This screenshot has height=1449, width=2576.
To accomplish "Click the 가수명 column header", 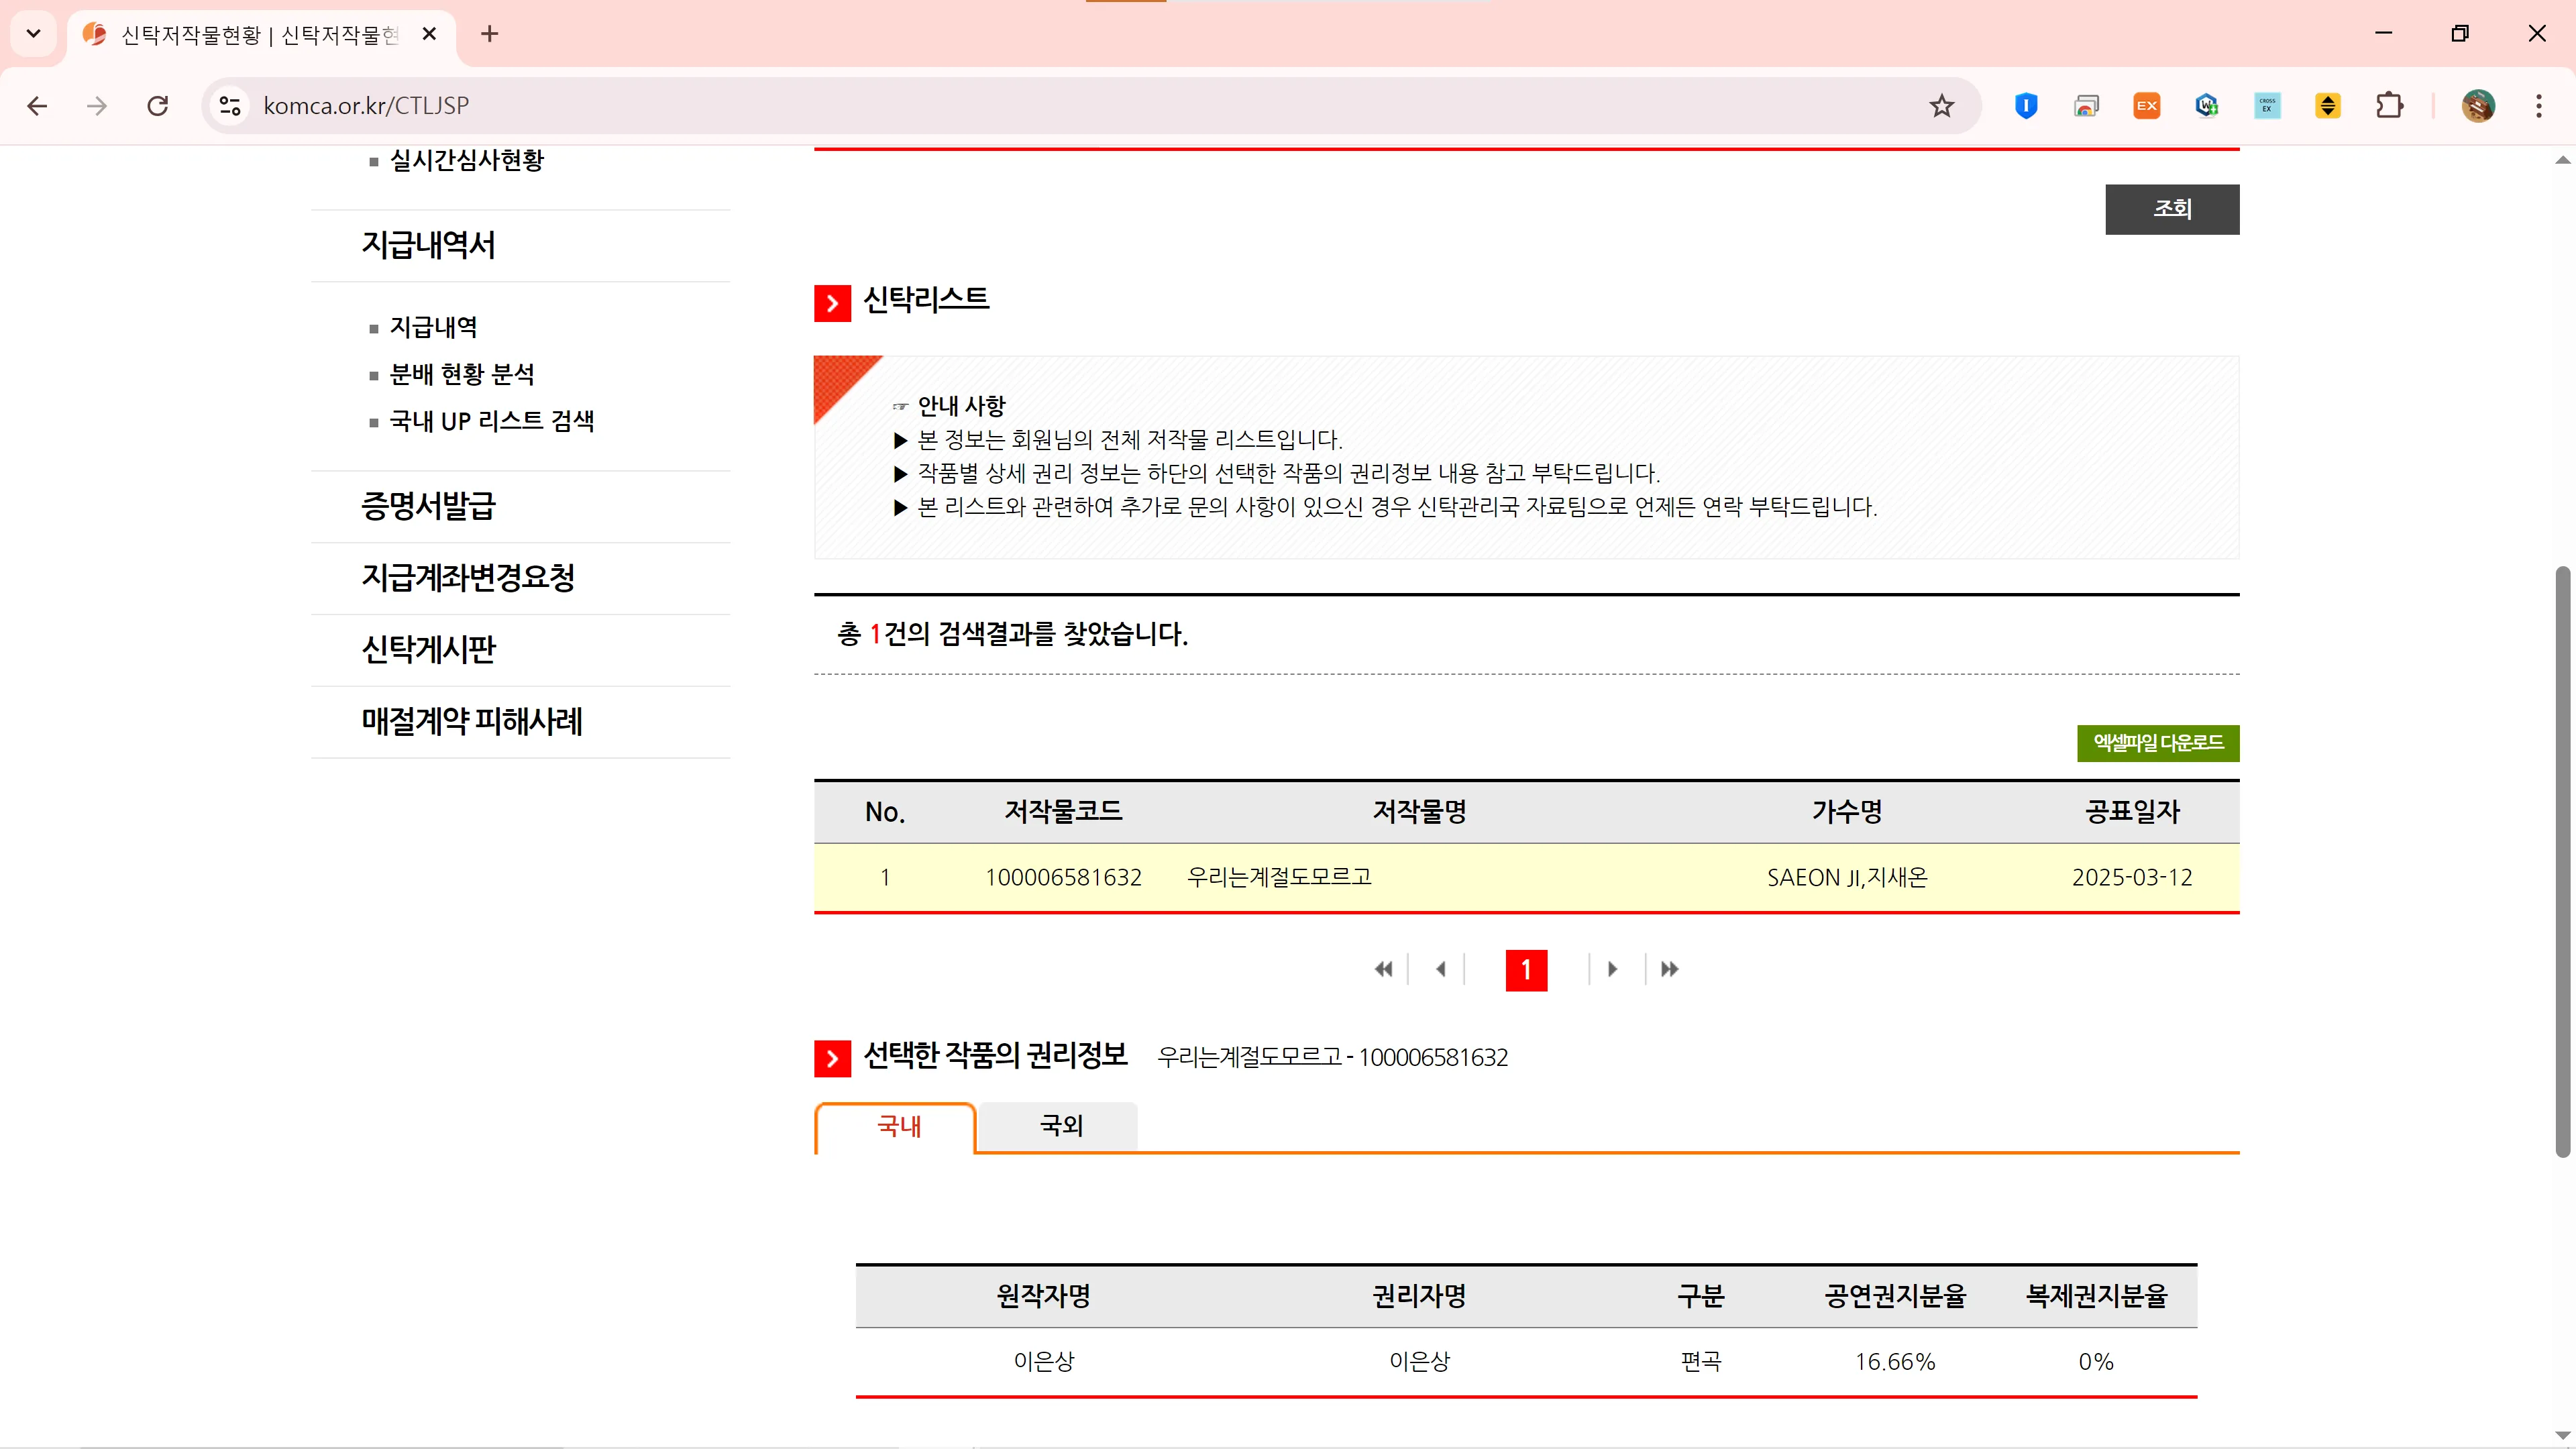I will coord(1847,812).
